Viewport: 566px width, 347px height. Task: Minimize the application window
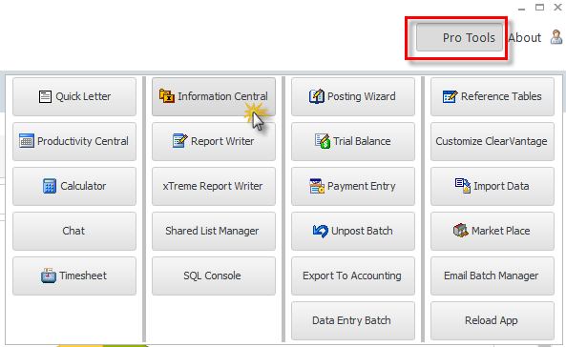point(521,8)
